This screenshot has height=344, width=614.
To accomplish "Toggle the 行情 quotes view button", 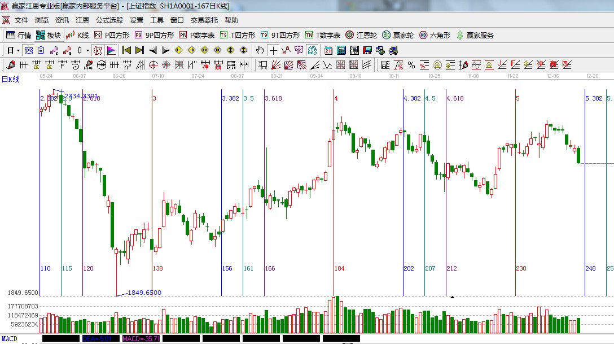I will (x=19, y=35).
